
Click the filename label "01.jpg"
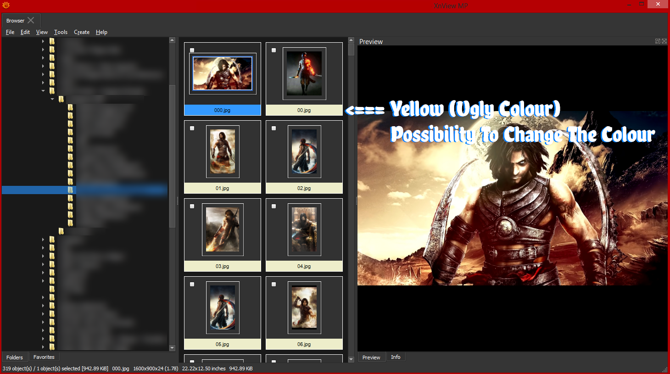click(x=222, y=188)
